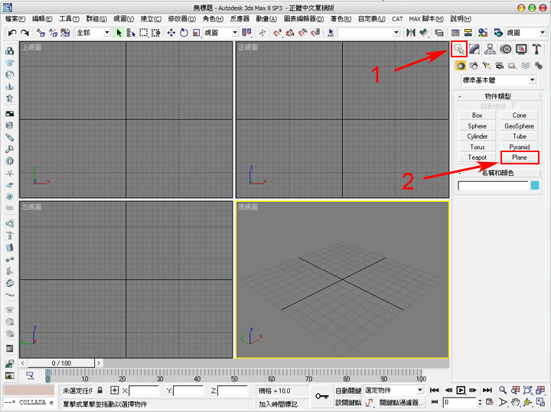Click the Render Scene teapot icon
Image resolution: width=551 pixels, height=412 pixels.
(x=498, y=33)
